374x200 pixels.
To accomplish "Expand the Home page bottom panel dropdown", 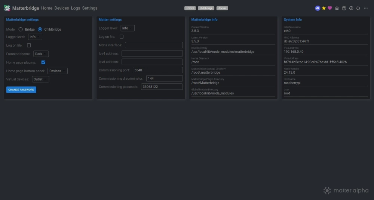I will coord(57,71).
